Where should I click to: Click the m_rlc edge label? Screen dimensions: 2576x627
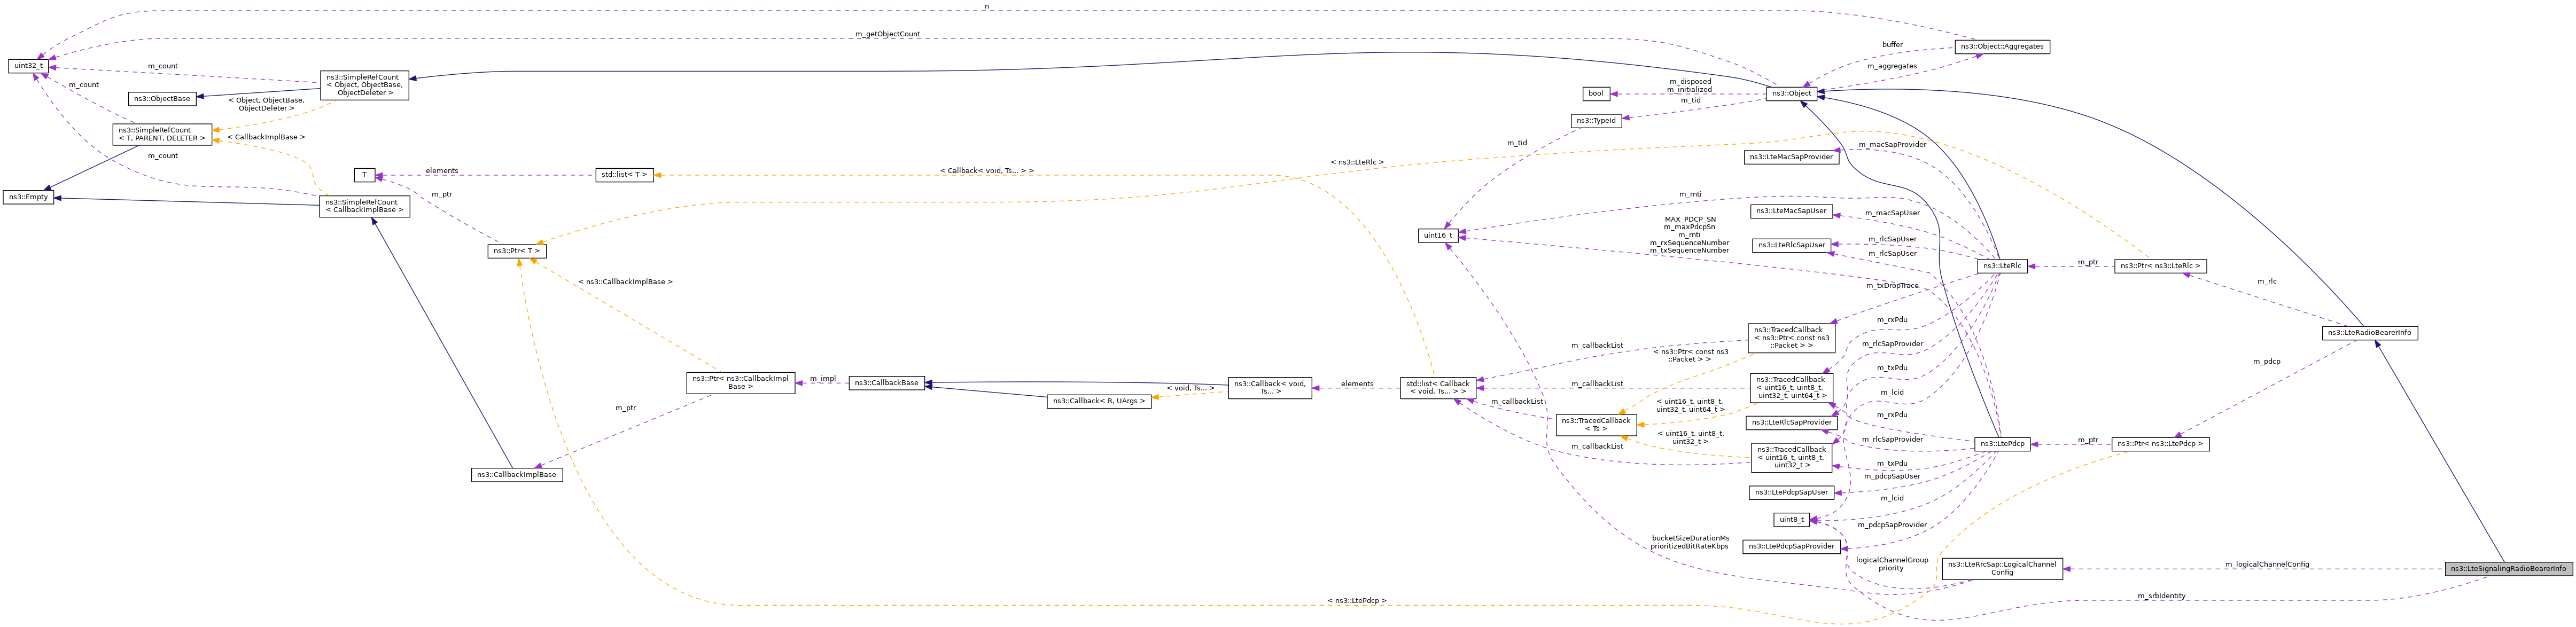(2266, 282)
